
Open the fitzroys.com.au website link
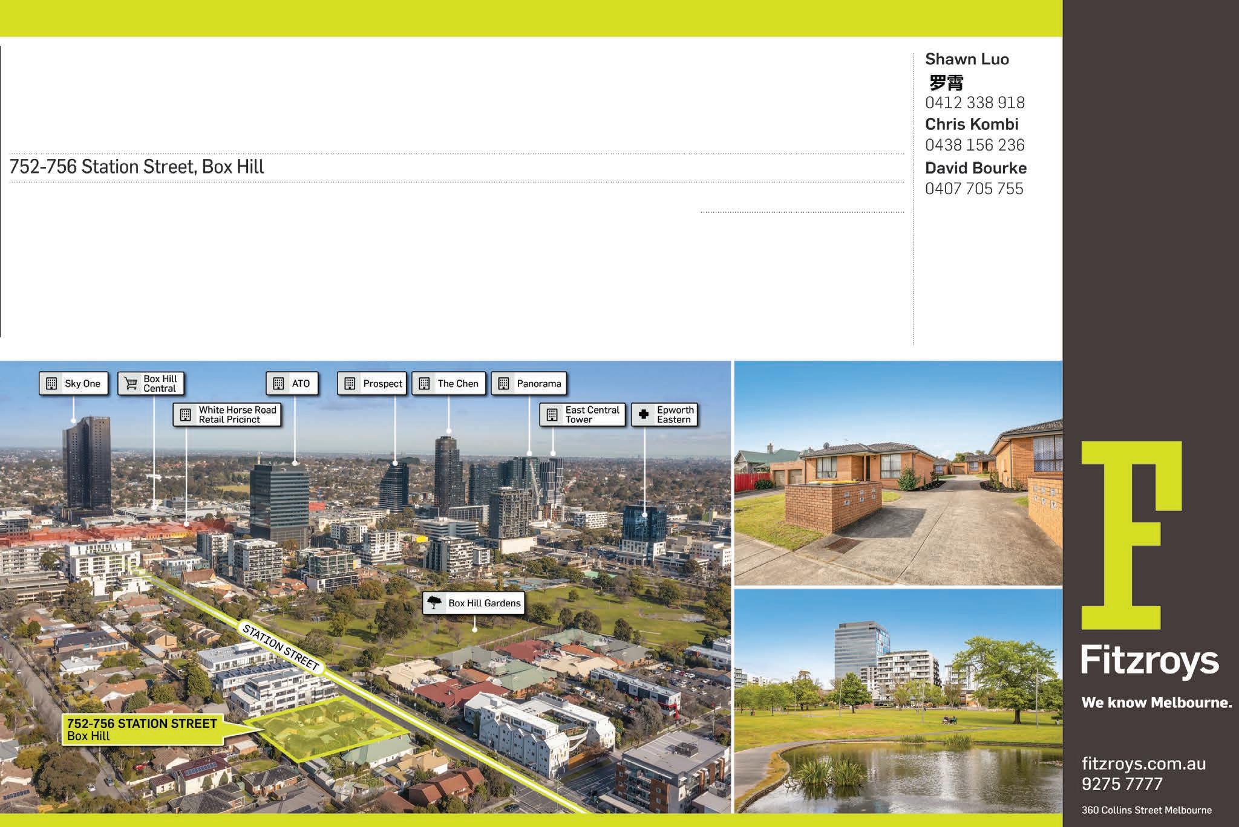coord(1143,764)
